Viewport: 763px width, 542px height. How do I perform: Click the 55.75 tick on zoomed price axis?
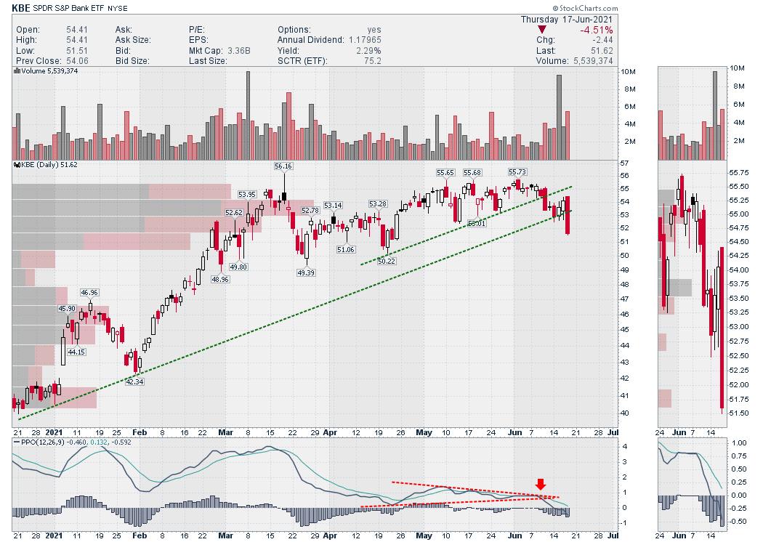coord(739,173)
